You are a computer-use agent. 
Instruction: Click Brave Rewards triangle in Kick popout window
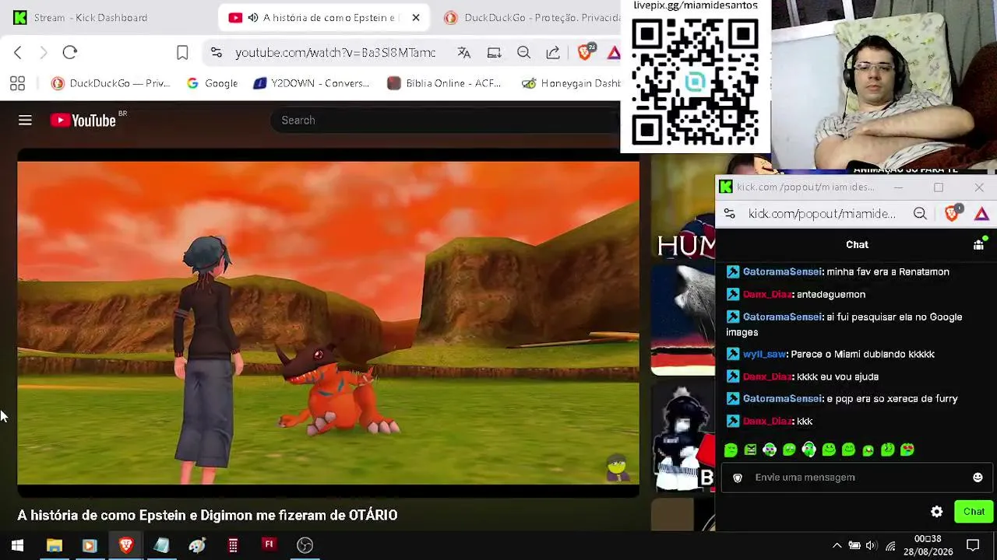click(x=981, y=213)
